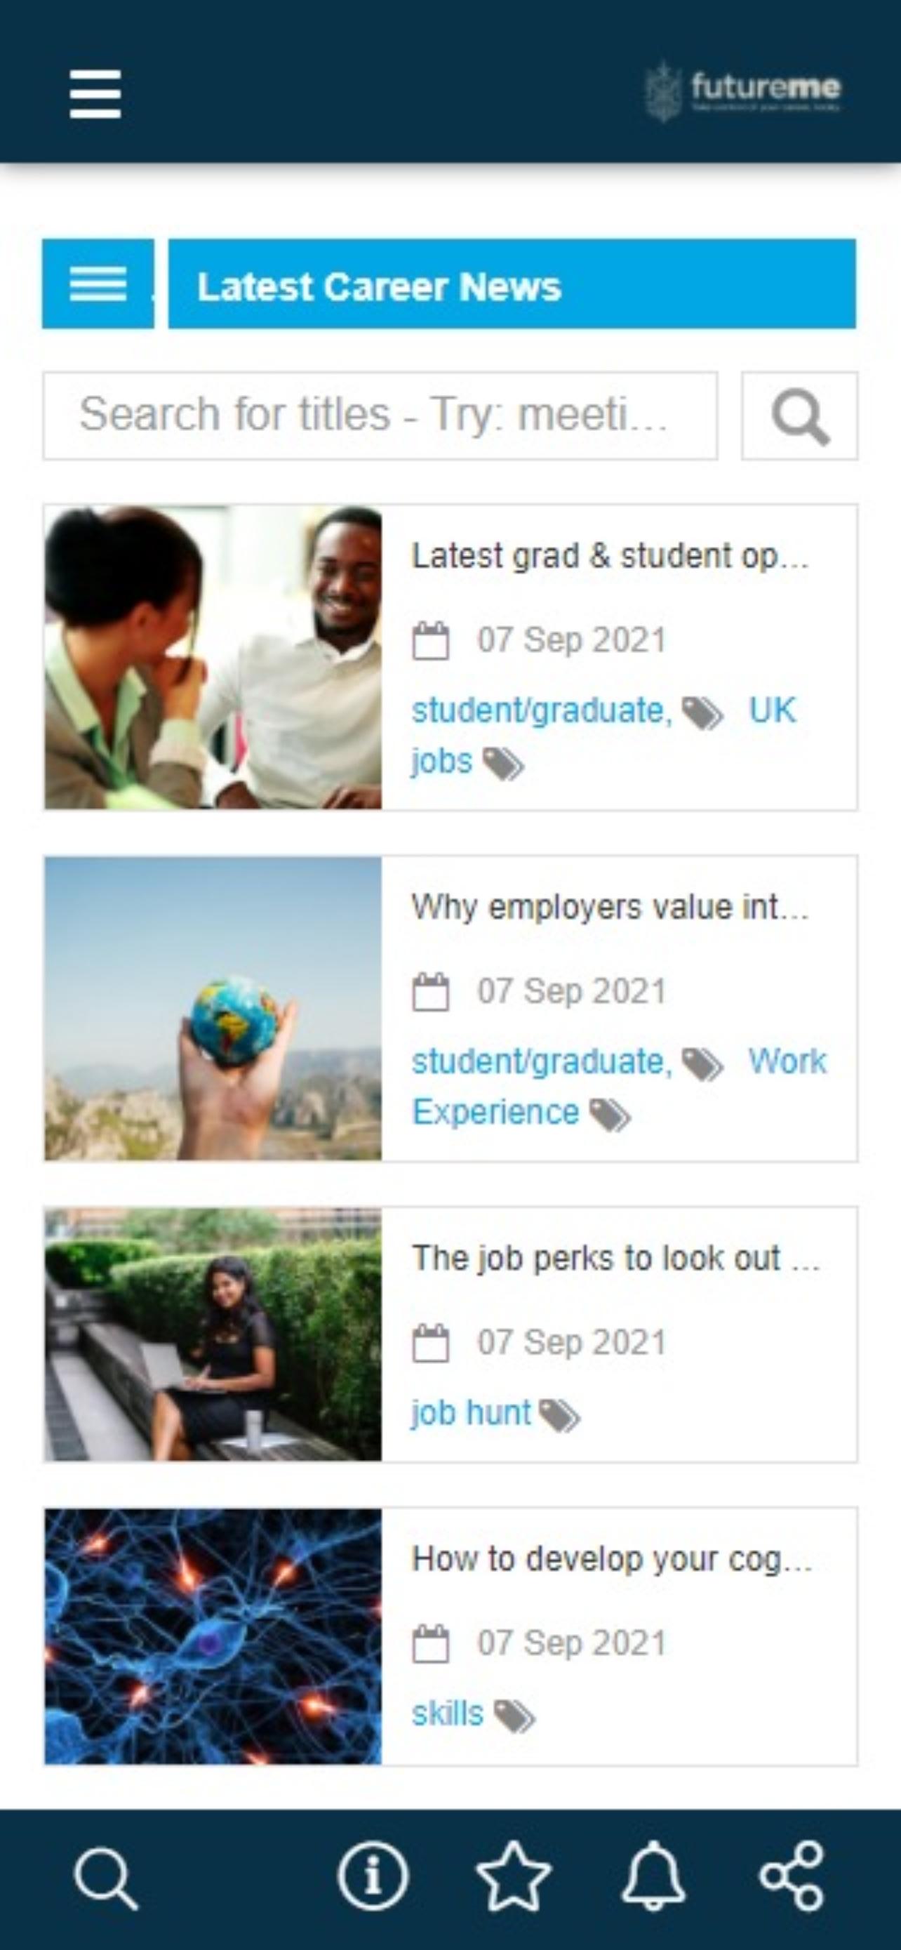901x1950 pixels.
Task: Open 'How to develop your cog...' article
Action: coord(611,1560)
